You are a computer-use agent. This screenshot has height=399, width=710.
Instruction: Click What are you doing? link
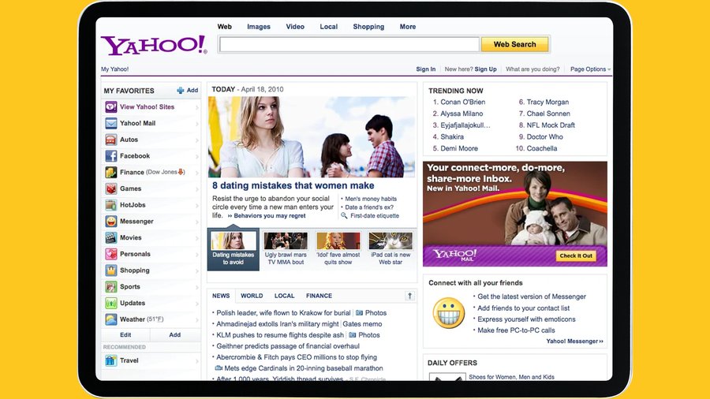[532, 69]
